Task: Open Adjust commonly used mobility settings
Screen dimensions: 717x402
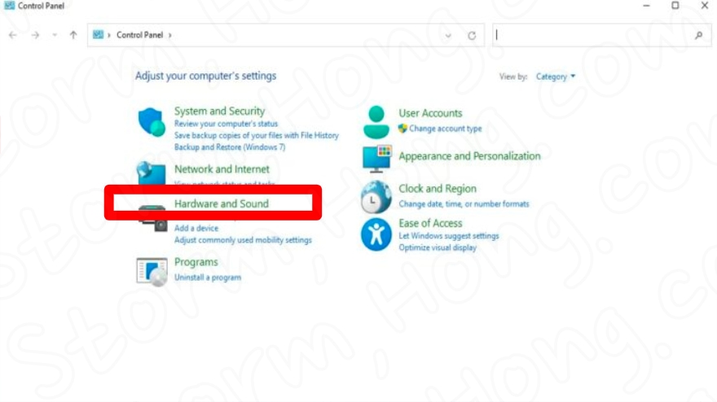Action: [x=243, y=240]
